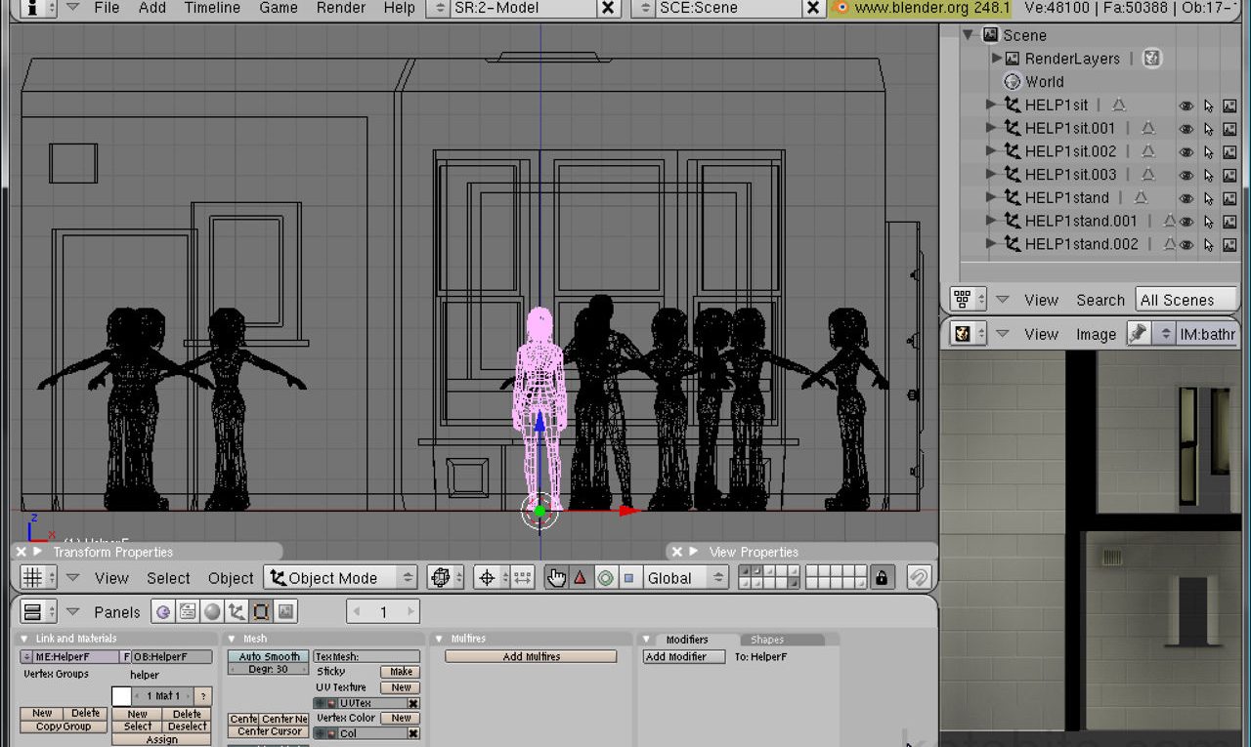Image resolution: width=1251 pixels, height=747 pixels.
Task: Open the Logic buttons panel
Action: click(164, 610)
